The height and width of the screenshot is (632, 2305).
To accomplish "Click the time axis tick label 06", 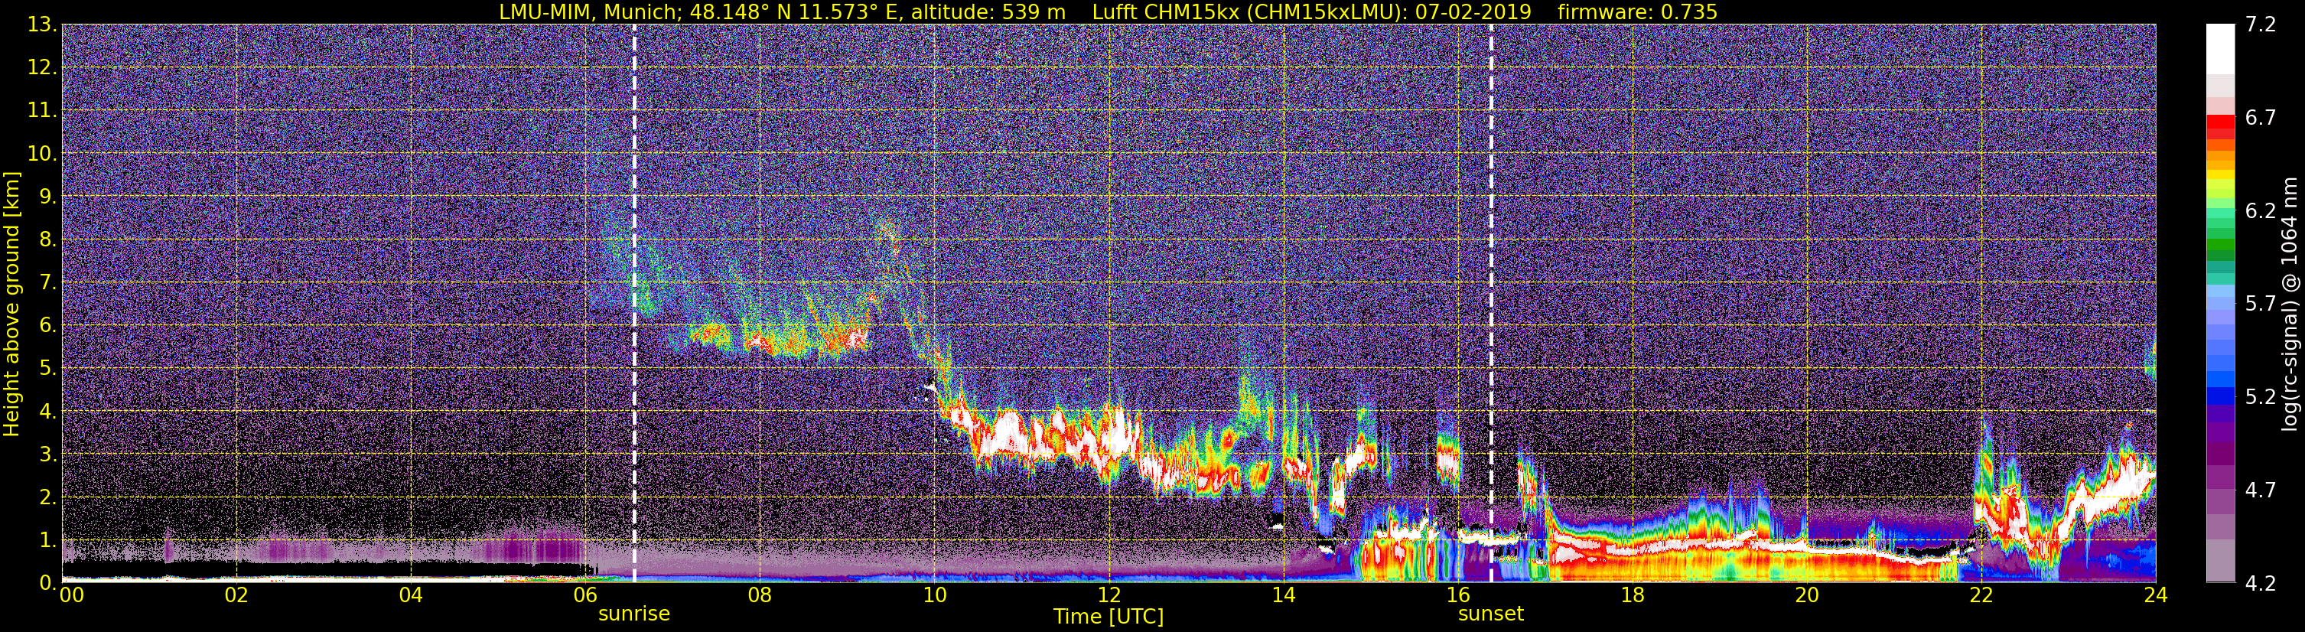I will (x=585, y=595).
